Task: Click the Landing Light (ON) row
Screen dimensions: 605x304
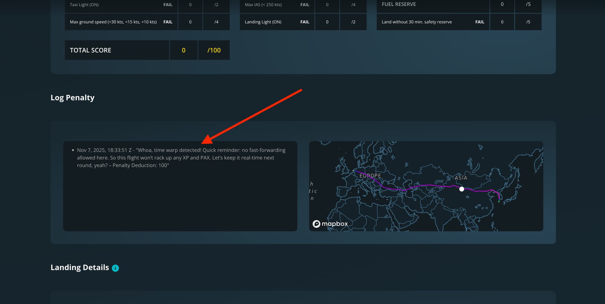Action: pyautogui.click(x=263, y=22)
